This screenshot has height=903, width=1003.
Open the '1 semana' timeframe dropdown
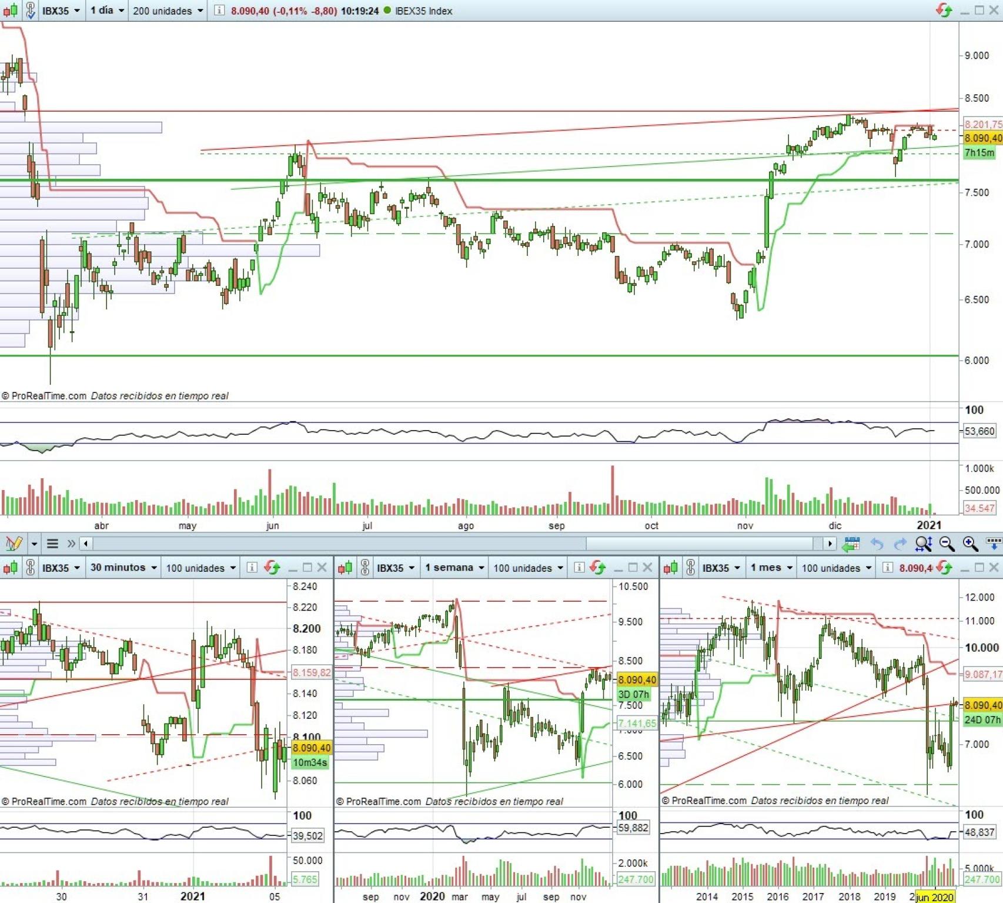454,568
